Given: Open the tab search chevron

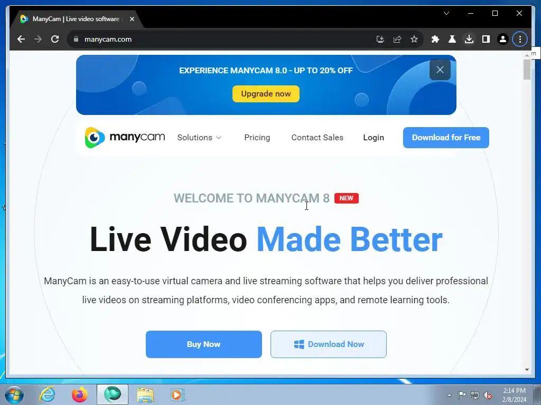Looking at the screenshot, I should click(x=446, y=13).
